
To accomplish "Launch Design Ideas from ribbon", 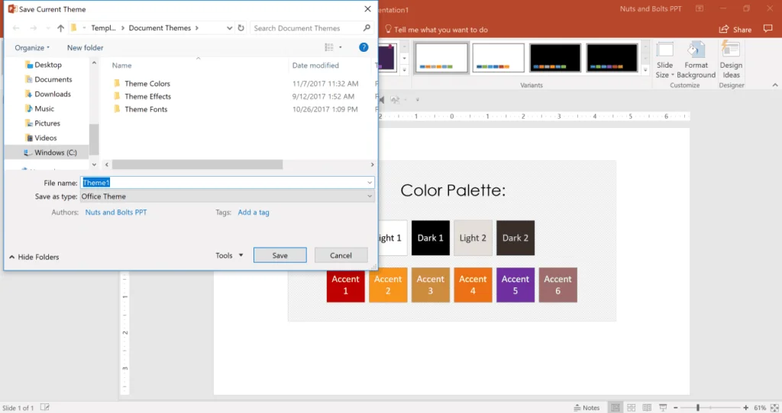I will pos(731,61).
